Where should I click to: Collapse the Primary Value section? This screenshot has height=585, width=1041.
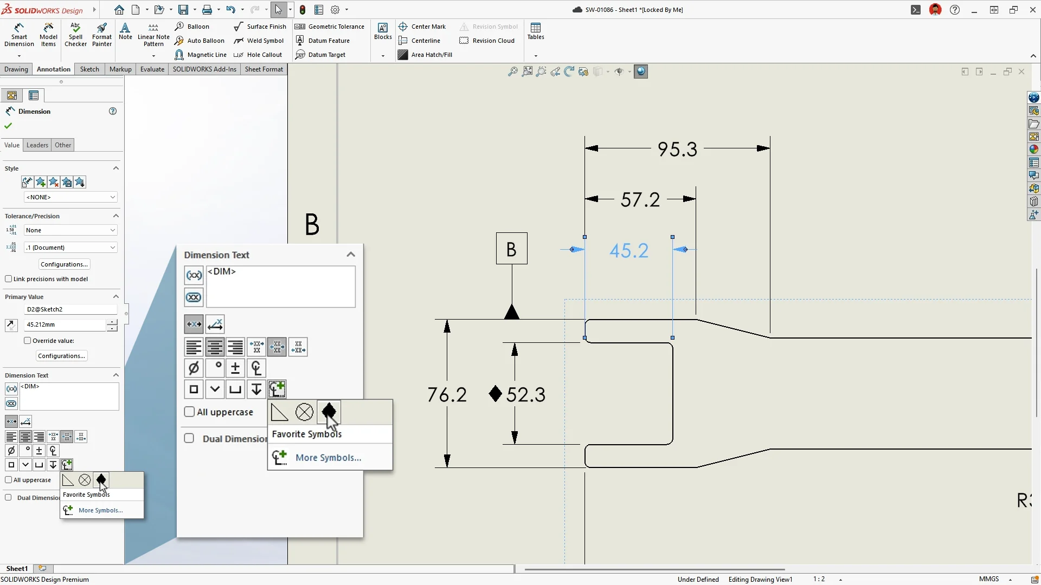click(115, 296)
